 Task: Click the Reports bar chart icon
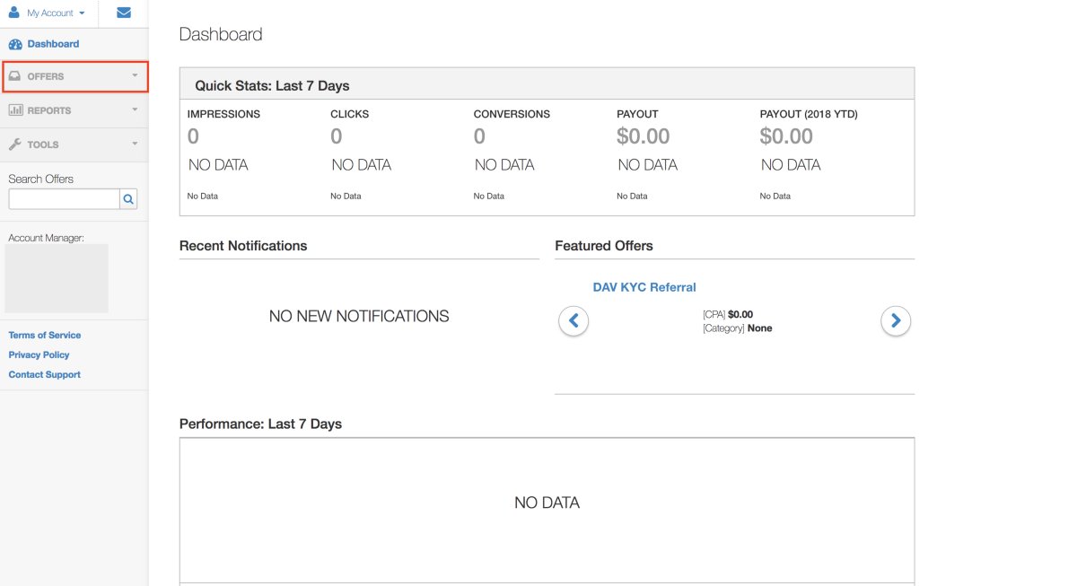coord(15,110)
